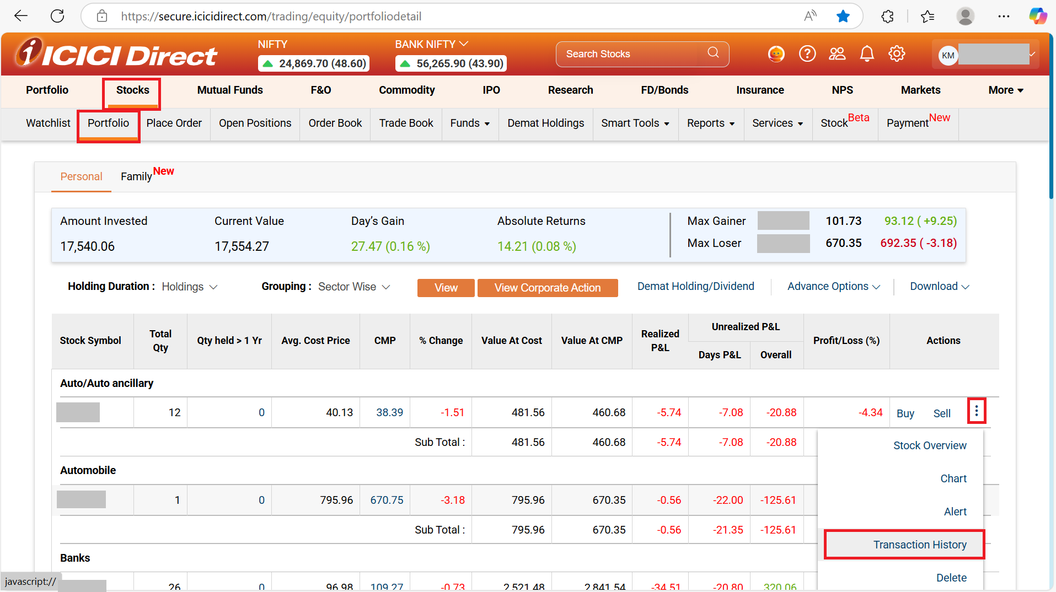Click the Demat Holding/Dividend link

(695, 287)
